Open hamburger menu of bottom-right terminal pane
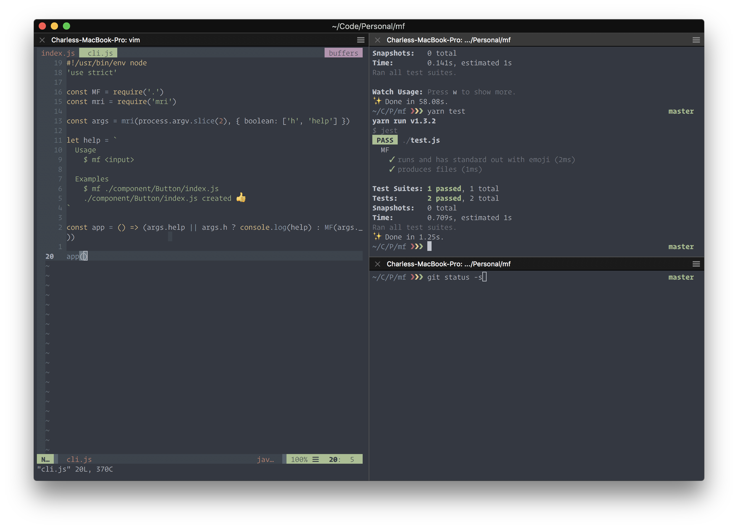The height and width of the screenshot is (529, 738). coord(696,264)
